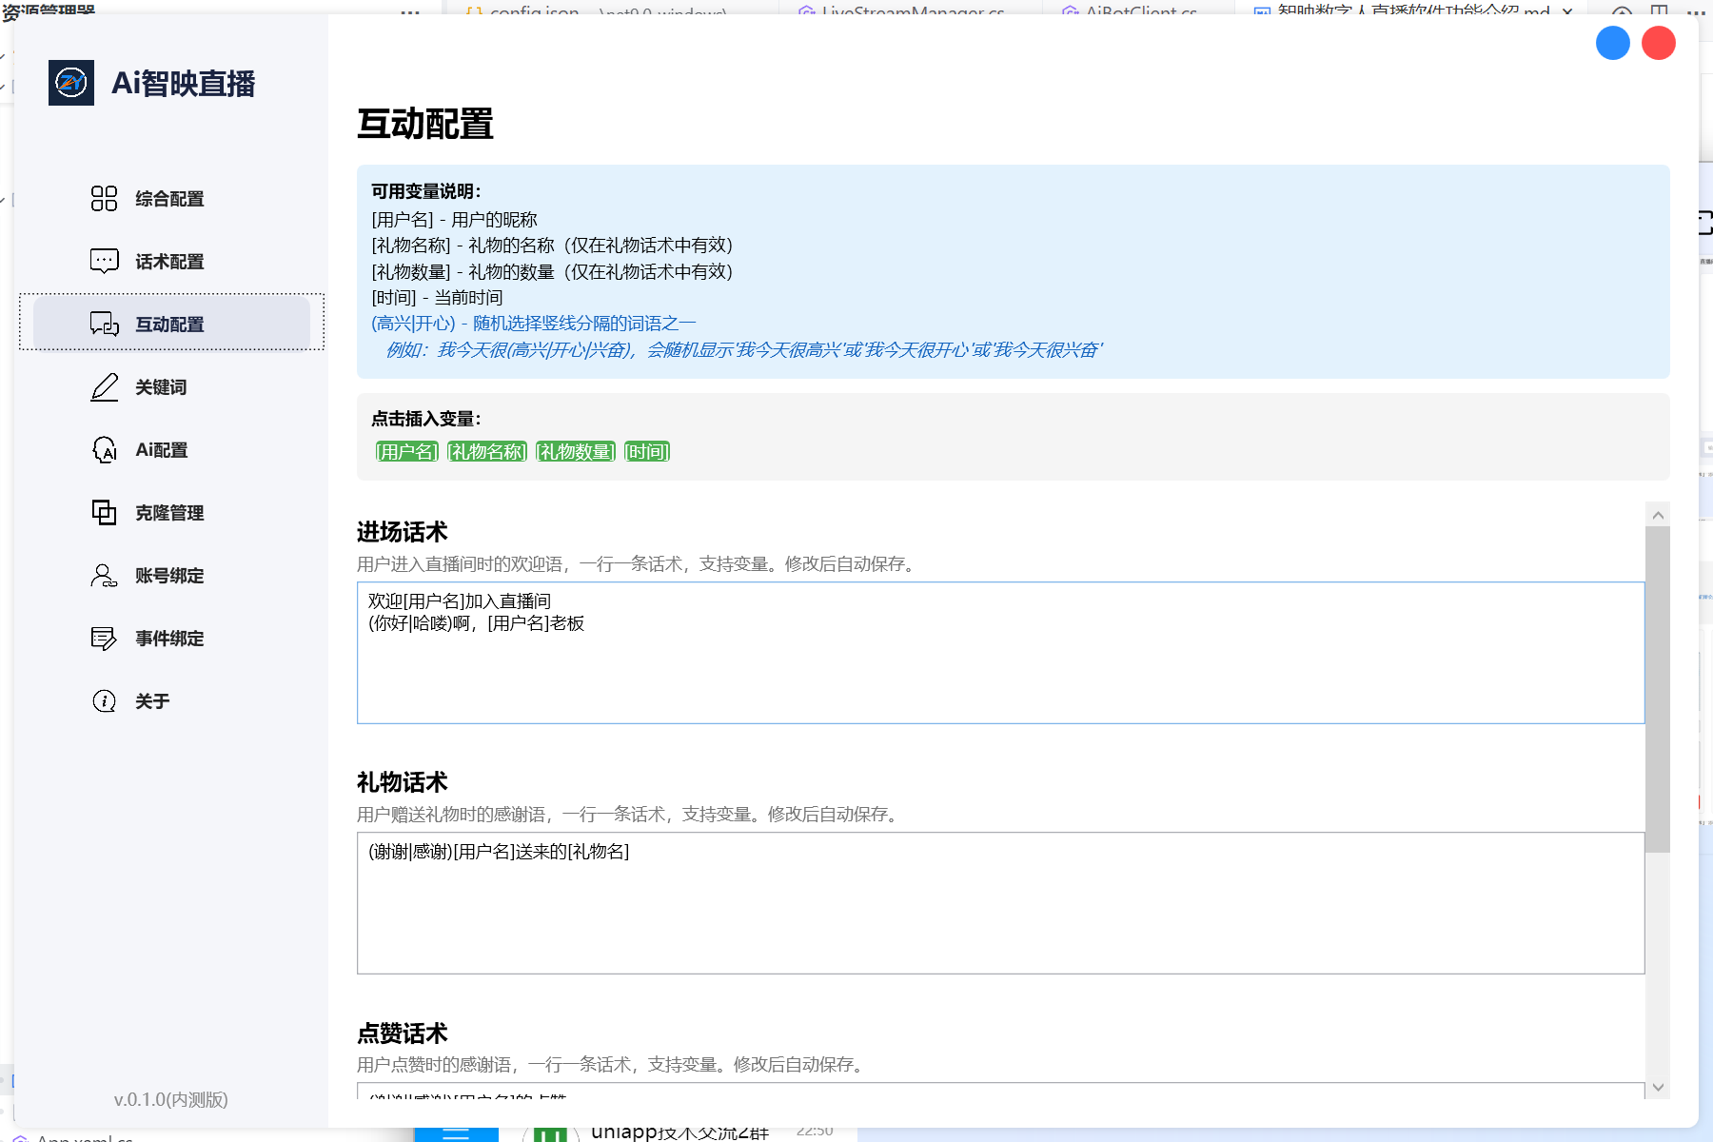The height and width of the screenshot is (1142, 1713).
Task: Click inside the 礼物话术 text box
Action: (1000, 903)
